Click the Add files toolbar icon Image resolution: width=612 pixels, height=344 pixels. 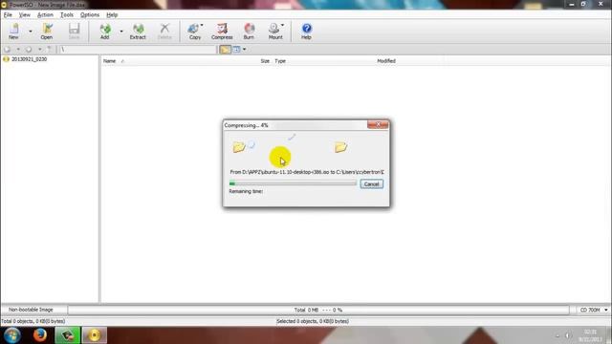click(104, 32)
